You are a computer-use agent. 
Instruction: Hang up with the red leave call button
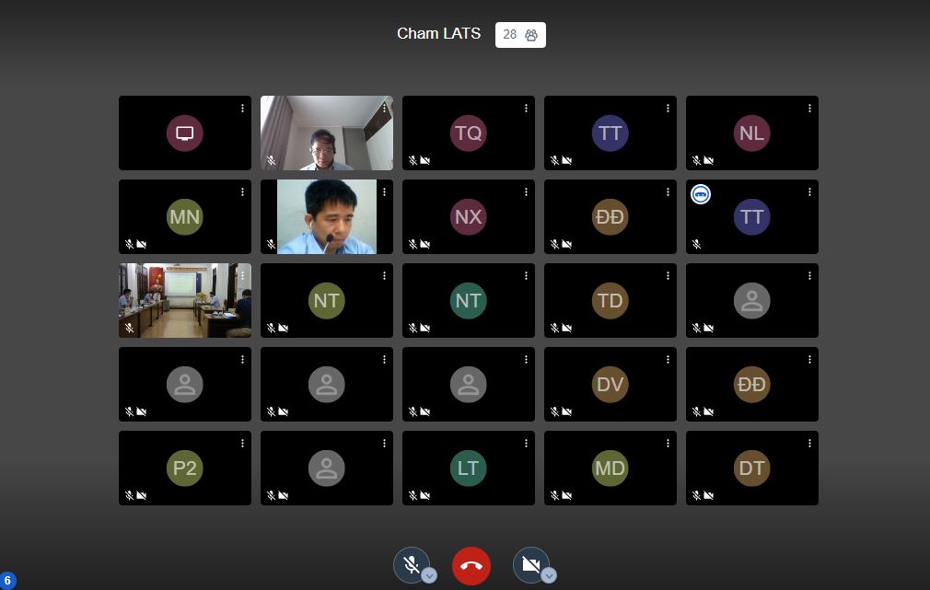pos(471,566)
